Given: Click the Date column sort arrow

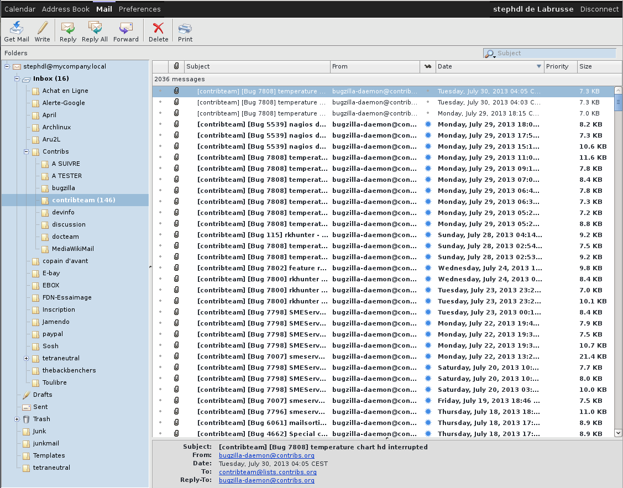Looking at the screenshot, I should tap(539, 66).
